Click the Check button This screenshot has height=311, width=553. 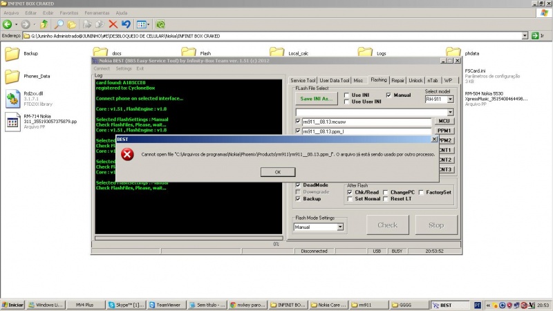coord(388,225)
